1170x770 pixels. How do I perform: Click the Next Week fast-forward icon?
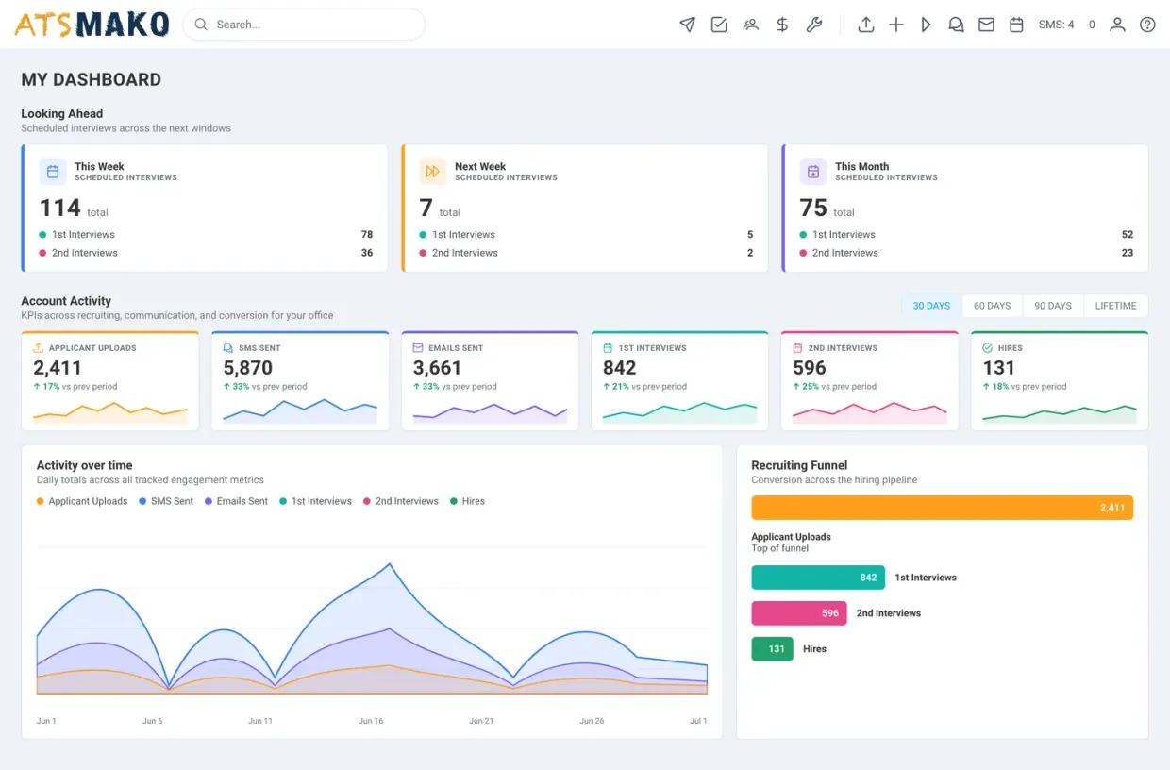tap(433, 172)
